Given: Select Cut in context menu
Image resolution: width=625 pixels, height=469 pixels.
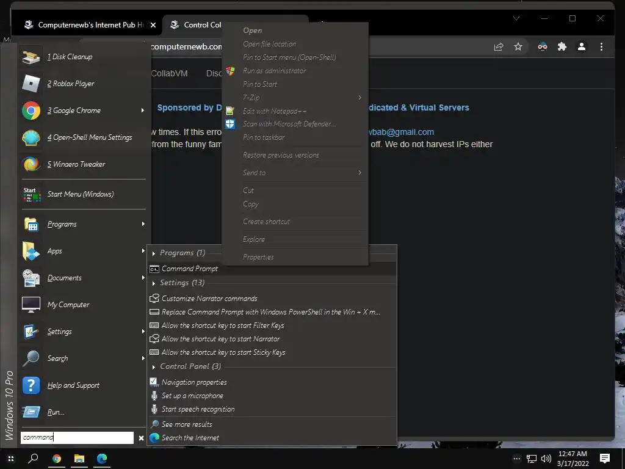Looking at the screenshot, I should (x=295, y=191).
